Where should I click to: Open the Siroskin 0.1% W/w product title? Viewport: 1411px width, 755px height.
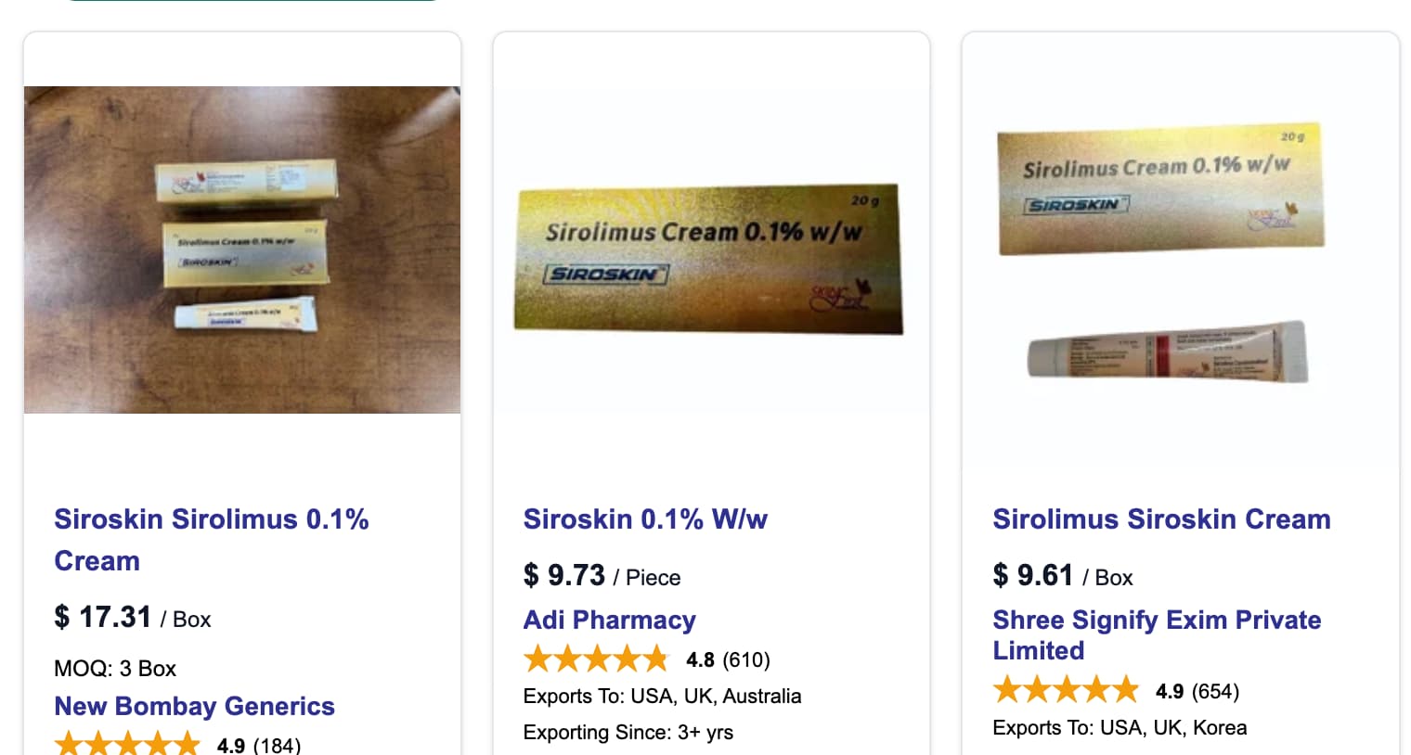coord(645,519)
